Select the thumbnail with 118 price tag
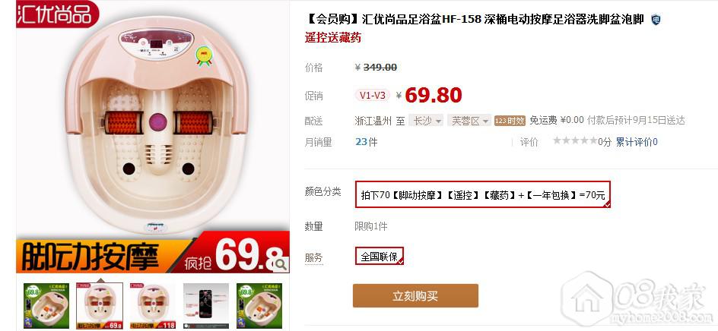The image size is (718, 331). point(152,306)
